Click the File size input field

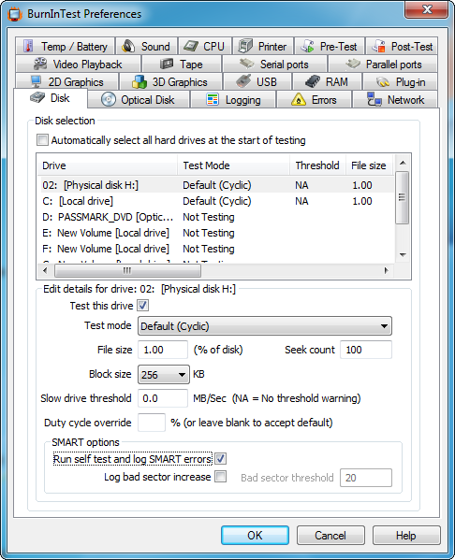click(163, 350)
